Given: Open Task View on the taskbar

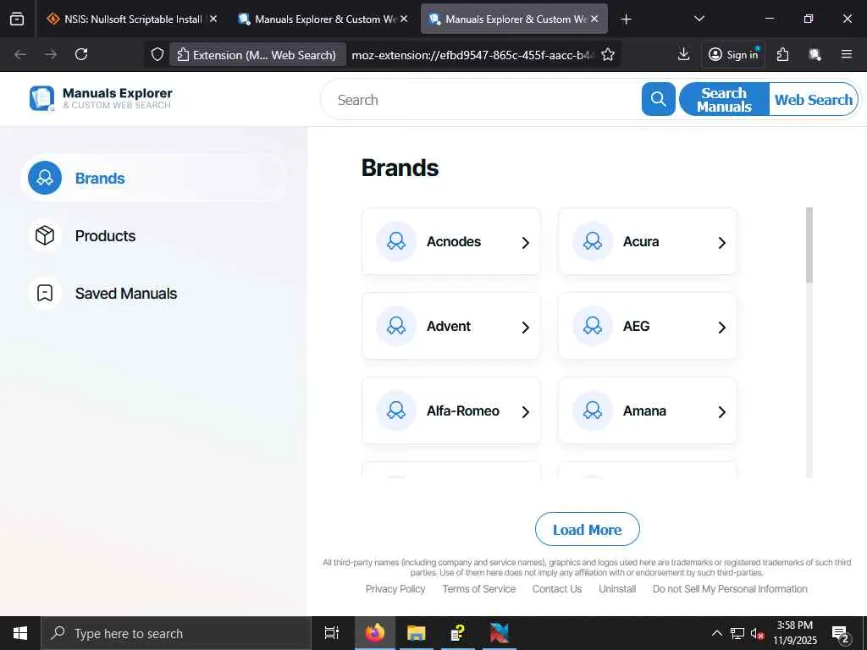Looking at the screenshot, I should coord(331,633).
